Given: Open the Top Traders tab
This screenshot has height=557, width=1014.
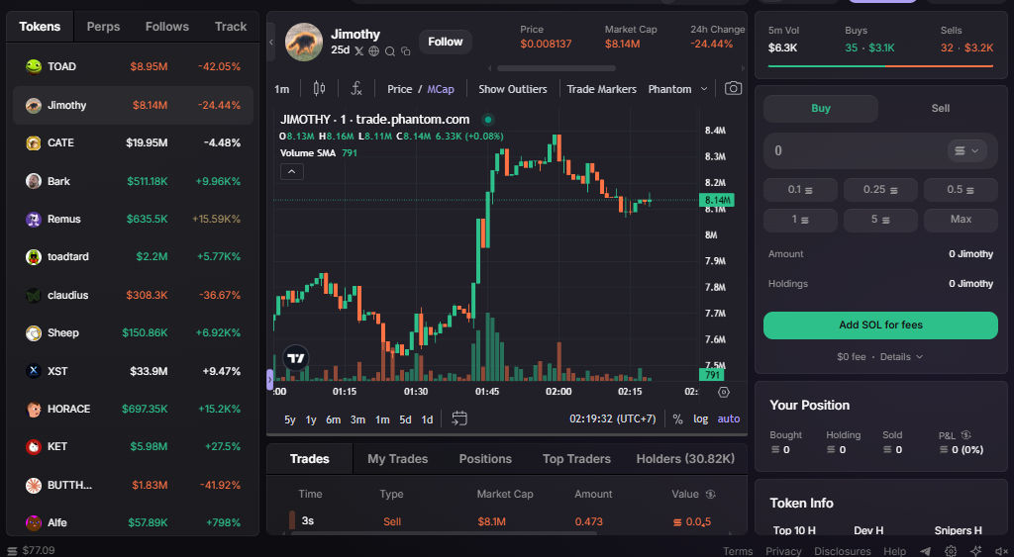Looking at the screenshot, I should (x=576, y=459).
